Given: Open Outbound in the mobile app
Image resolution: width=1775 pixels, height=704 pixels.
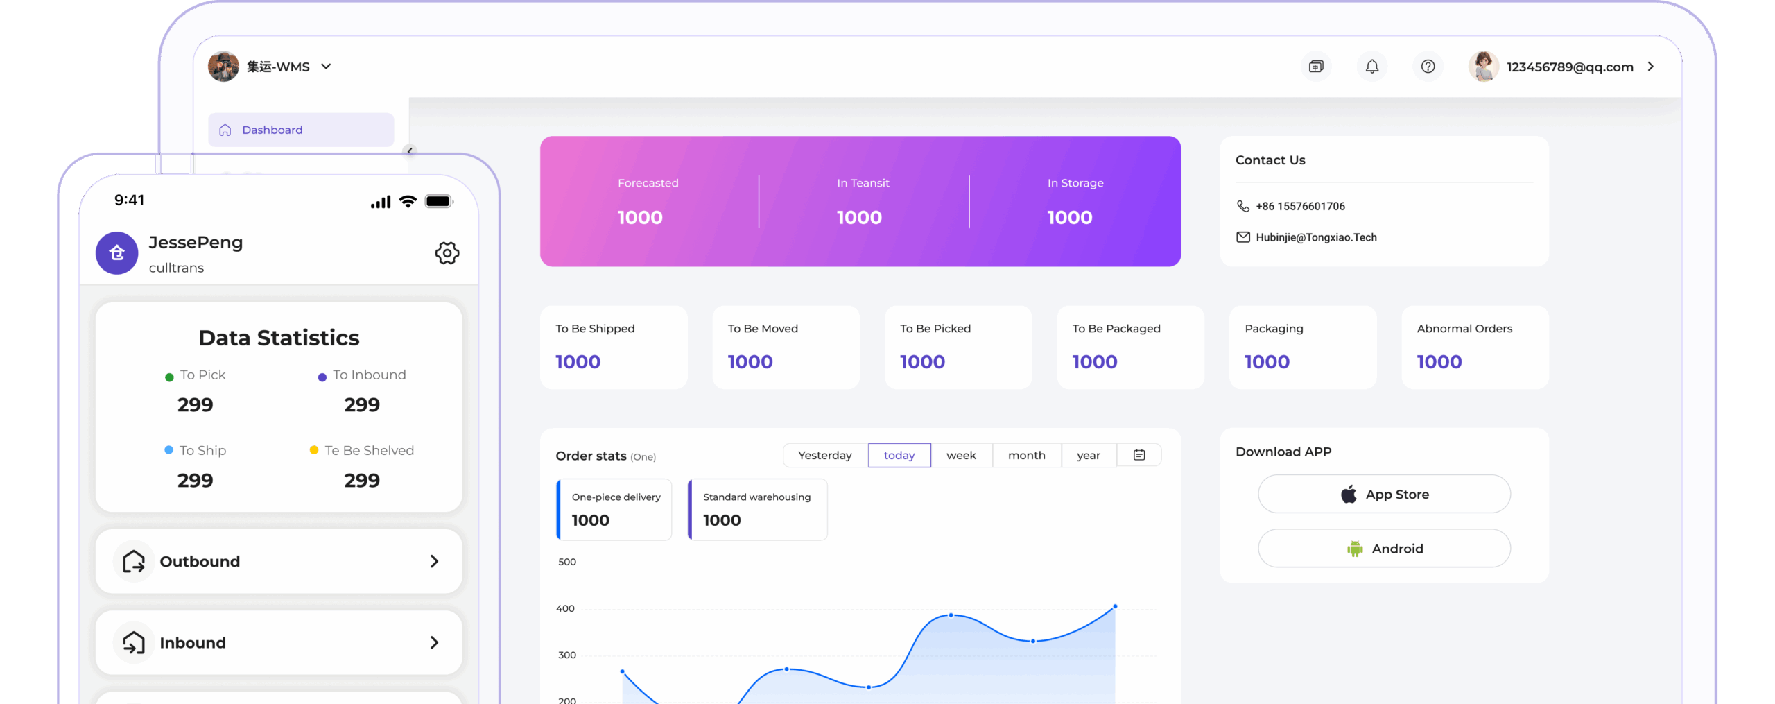Looking at the screenshot, I should click(279, 561).
